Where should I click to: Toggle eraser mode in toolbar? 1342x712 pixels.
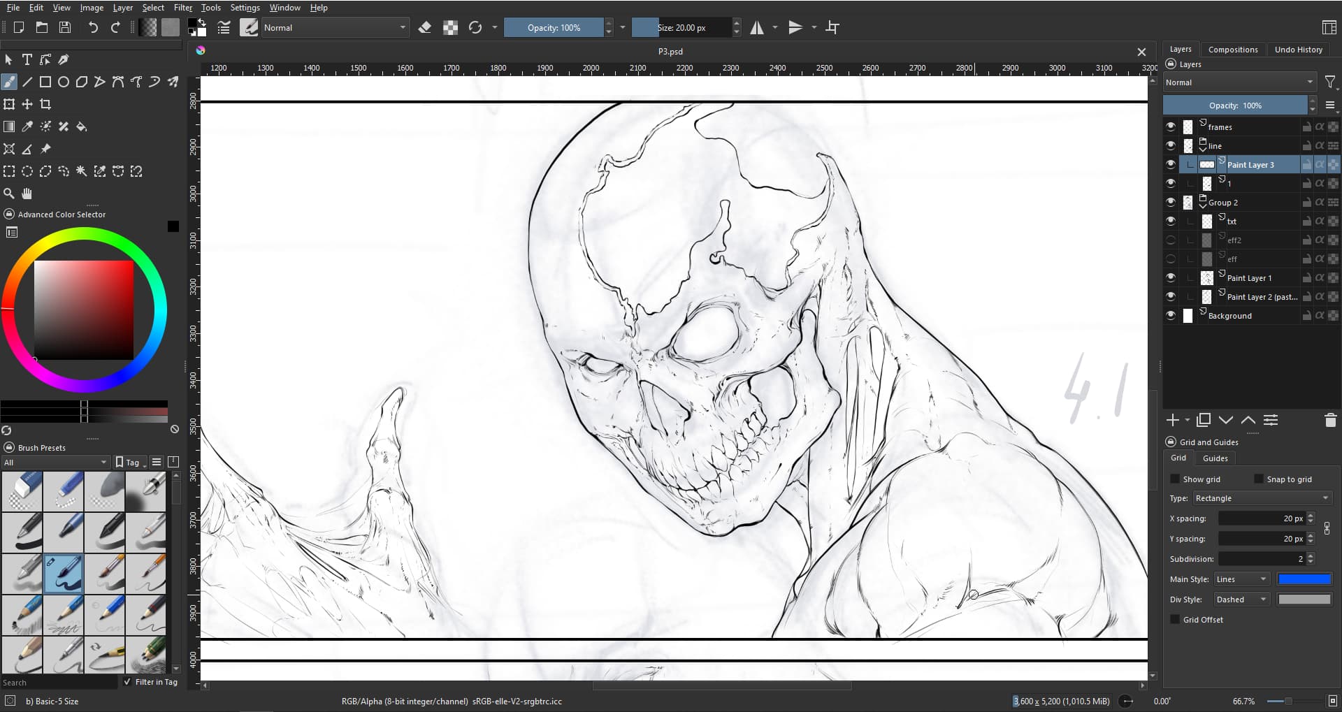coord(424,27)
